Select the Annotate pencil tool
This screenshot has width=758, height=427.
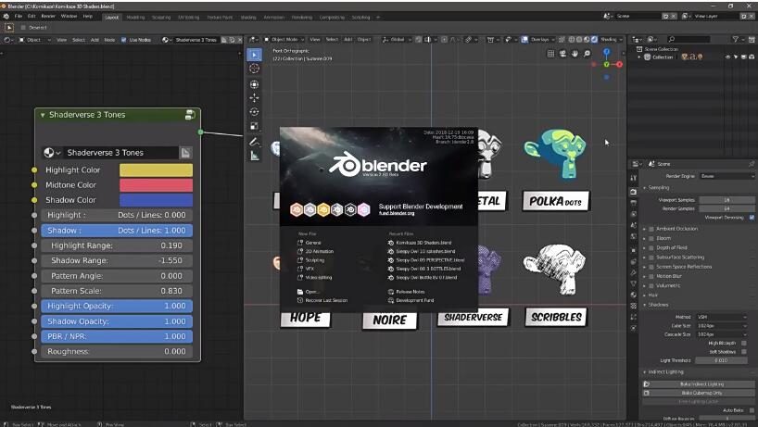254,142
